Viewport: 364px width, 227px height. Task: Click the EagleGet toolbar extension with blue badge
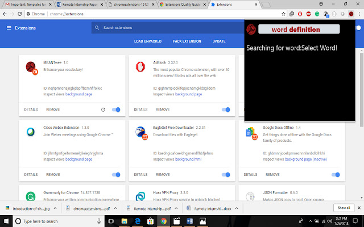pyautogui.click(x=326, y=14)
